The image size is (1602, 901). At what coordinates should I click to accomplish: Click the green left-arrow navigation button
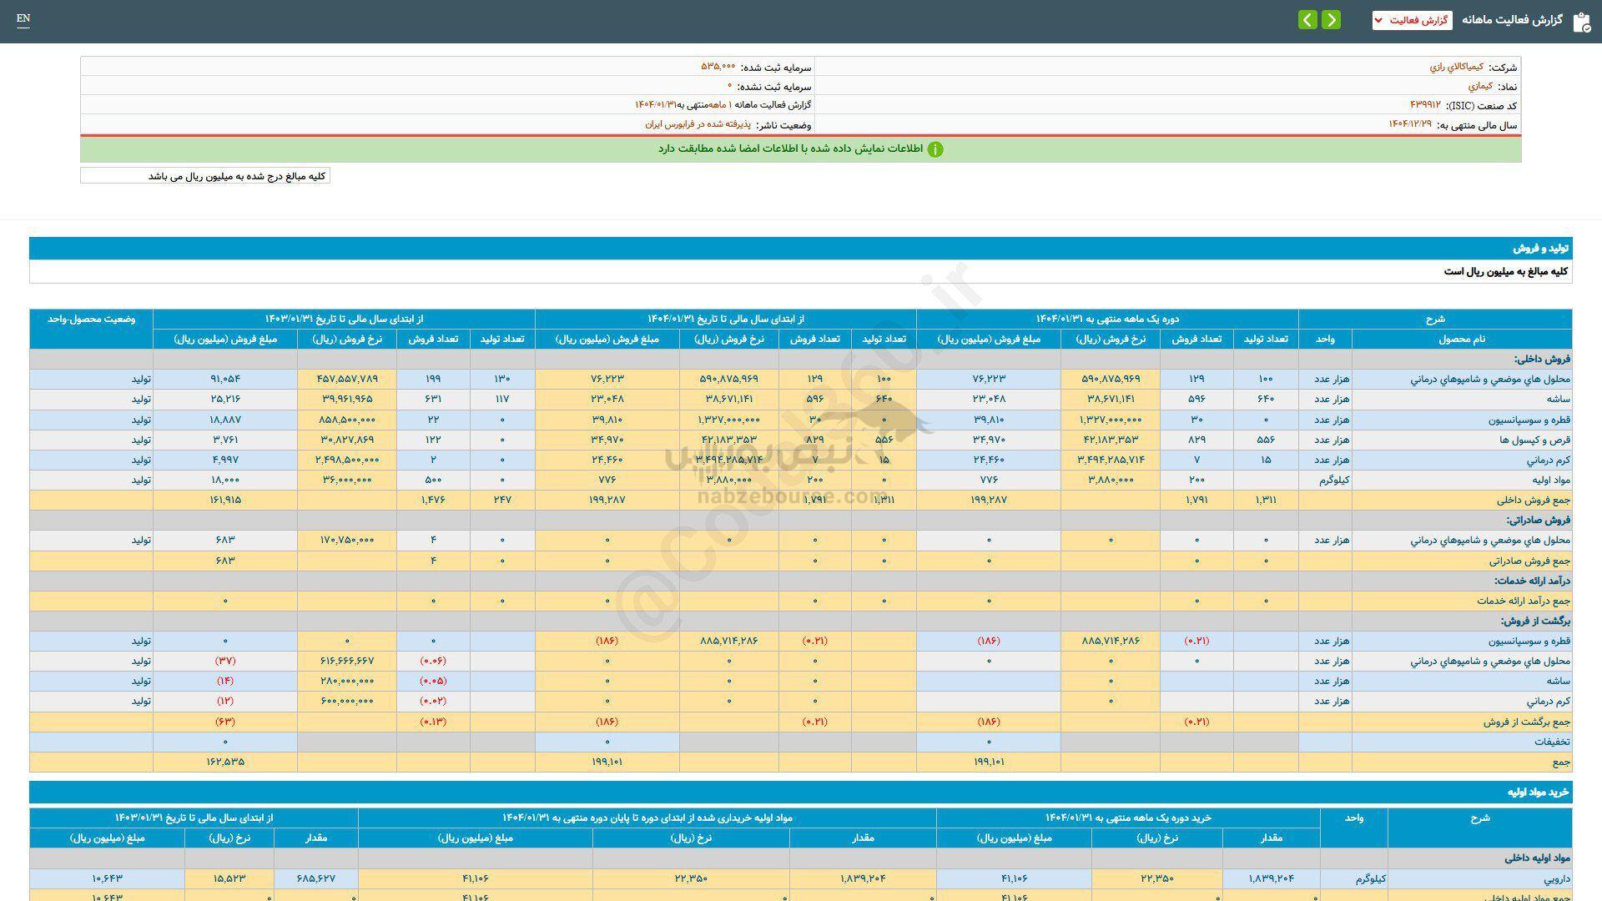1307,20
